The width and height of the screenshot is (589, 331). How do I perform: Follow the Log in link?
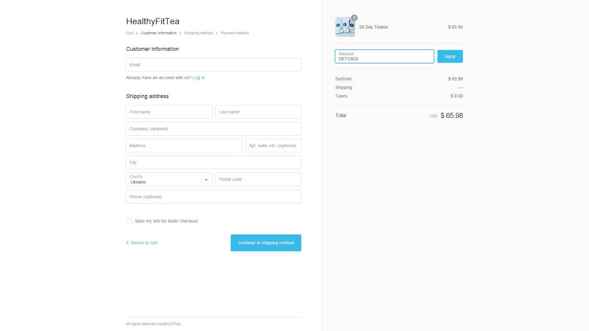coord(198,78)
